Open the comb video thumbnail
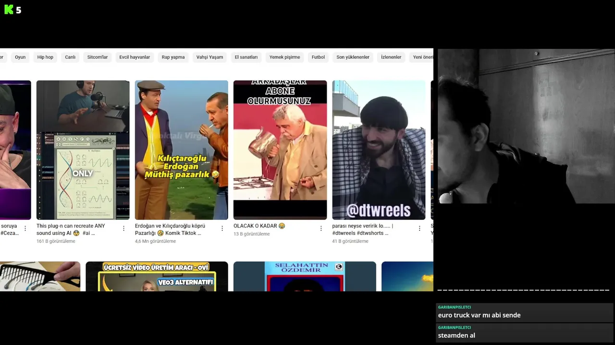The image size is (615, 345). (x=40, y=276)
